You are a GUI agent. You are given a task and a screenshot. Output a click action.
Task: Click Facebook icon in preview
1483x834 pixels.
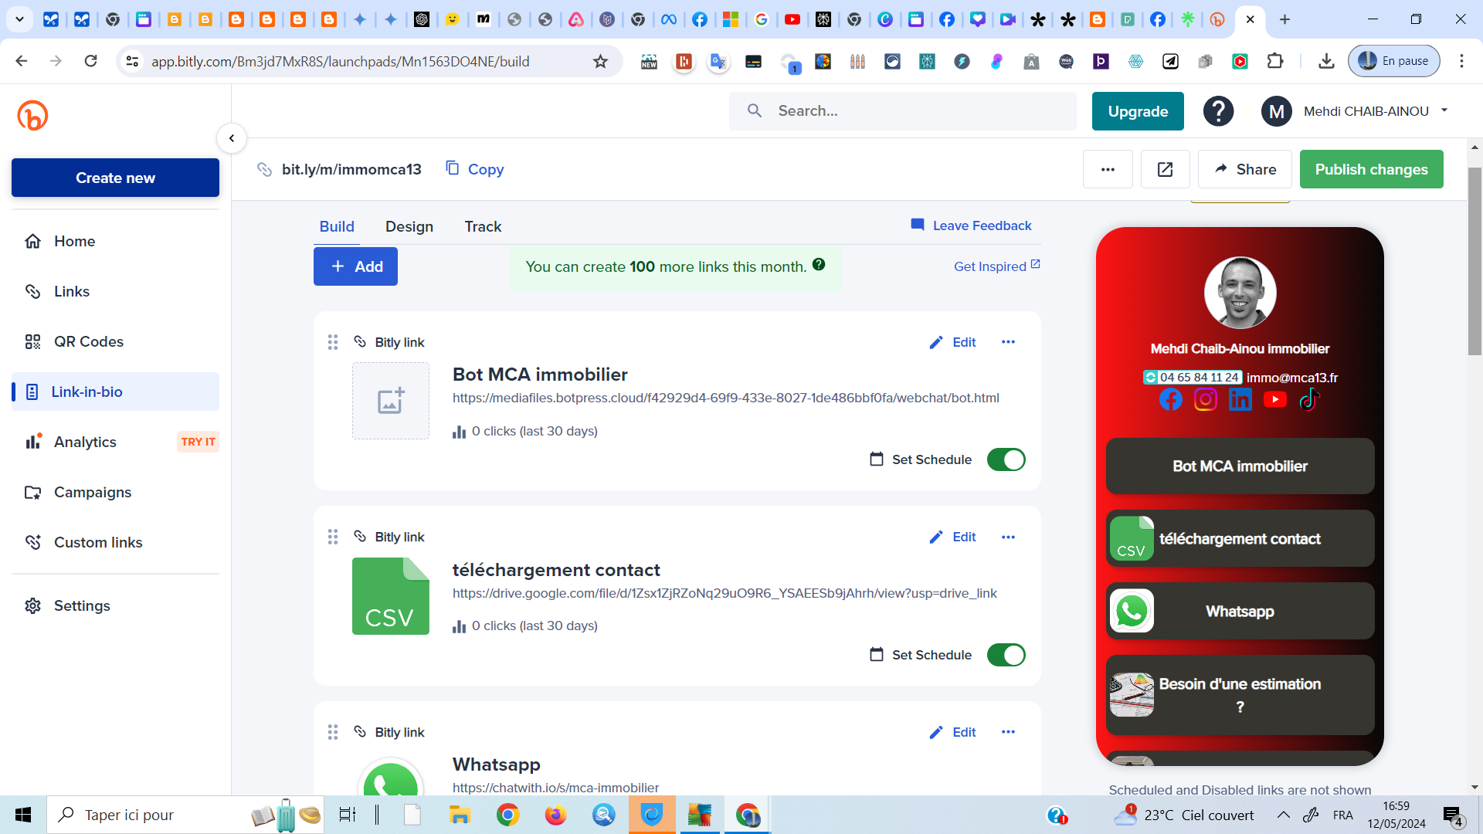point(1171,399)
